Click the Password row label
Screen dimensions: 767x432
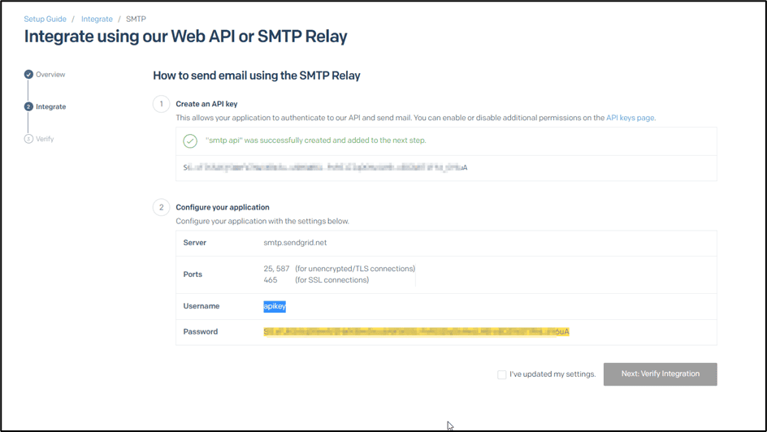pyautogui.click(x=201, y=332)
